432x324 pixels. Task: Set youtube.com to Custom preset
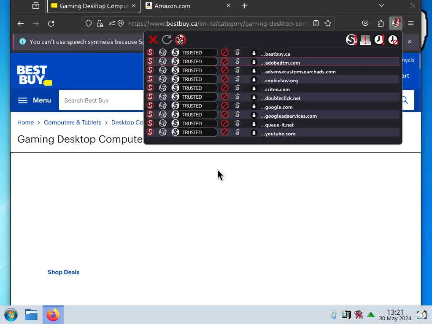point(237,132)
